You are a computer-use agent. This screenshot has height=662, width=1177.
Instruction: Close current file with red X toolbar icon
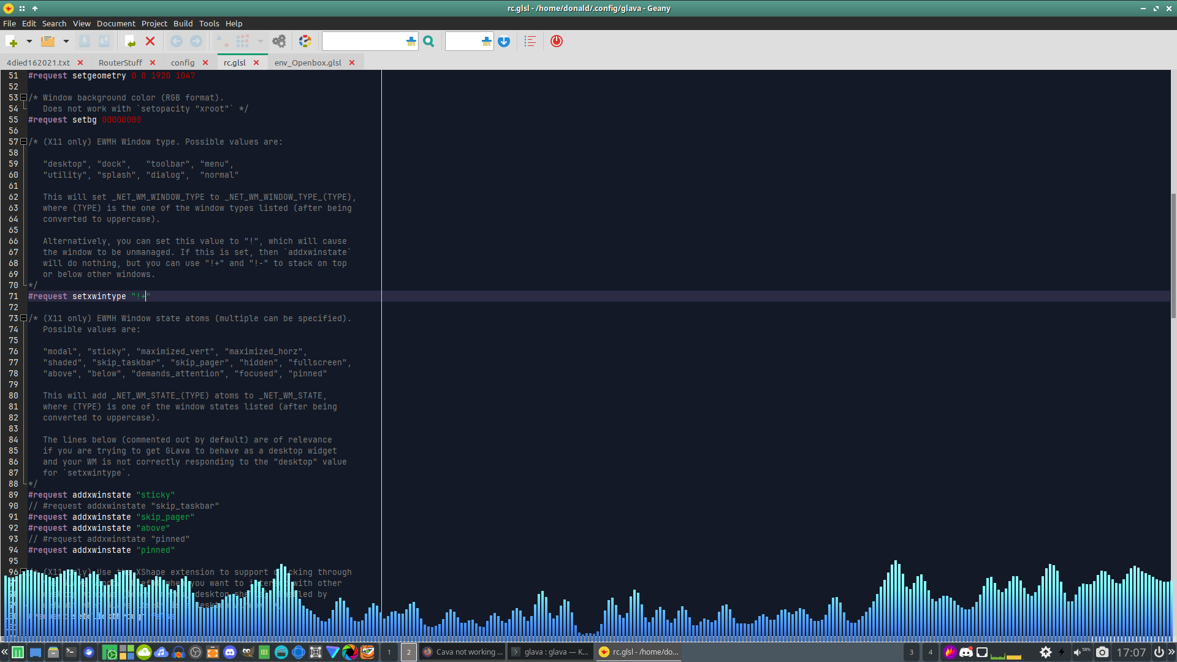point(150,41)
